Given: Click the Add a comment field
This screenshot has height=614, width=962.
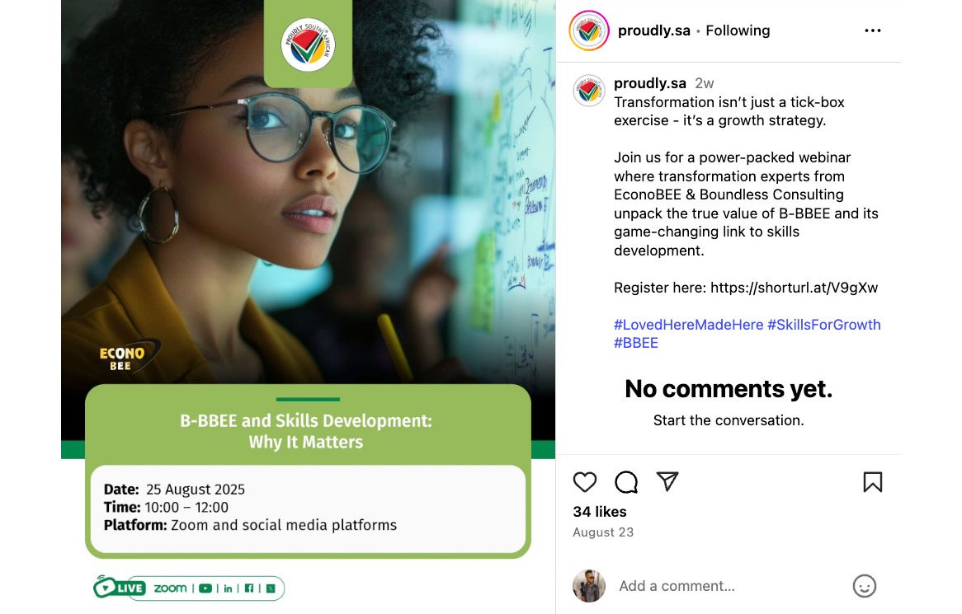Looking at the screenshot, I should click(x=730, y=586).
